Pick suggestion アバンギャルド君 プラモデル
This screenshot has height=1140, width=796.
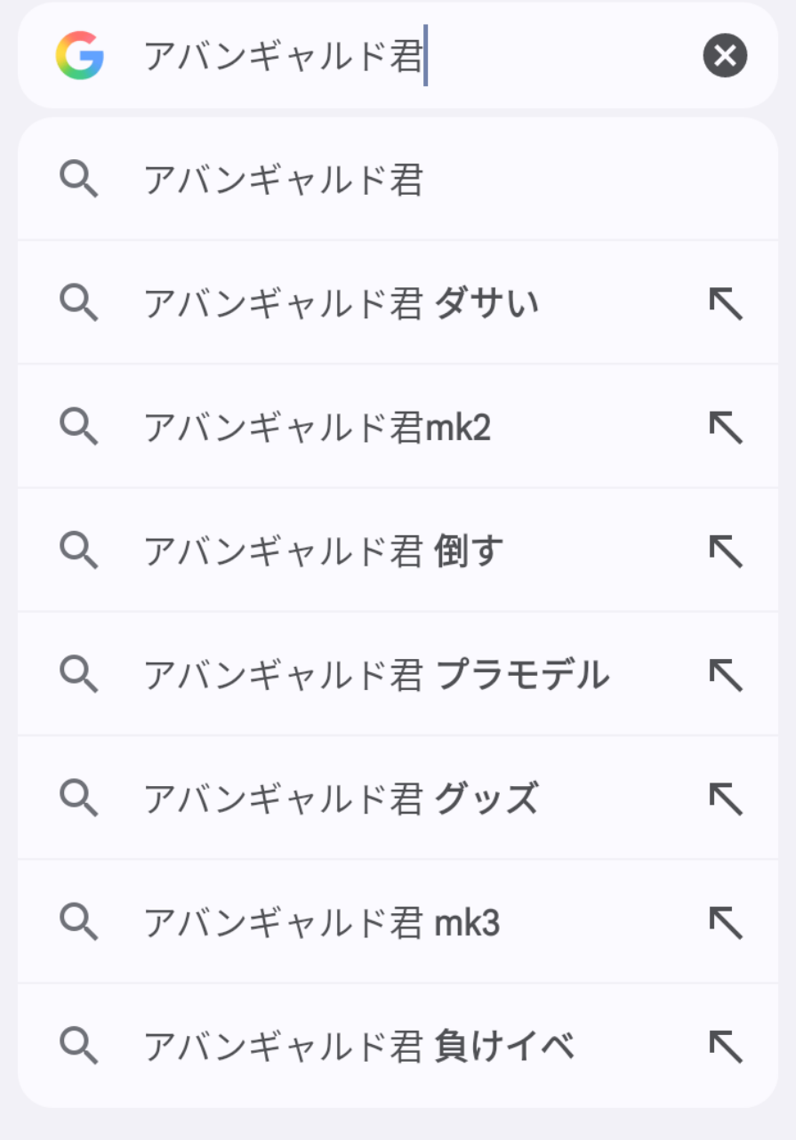[376, 676]
